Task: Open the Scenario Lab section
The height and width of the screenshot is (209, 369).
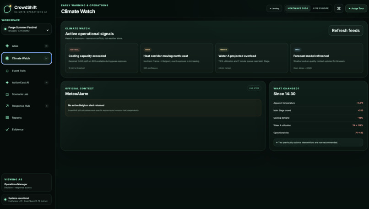Action: 27,94
